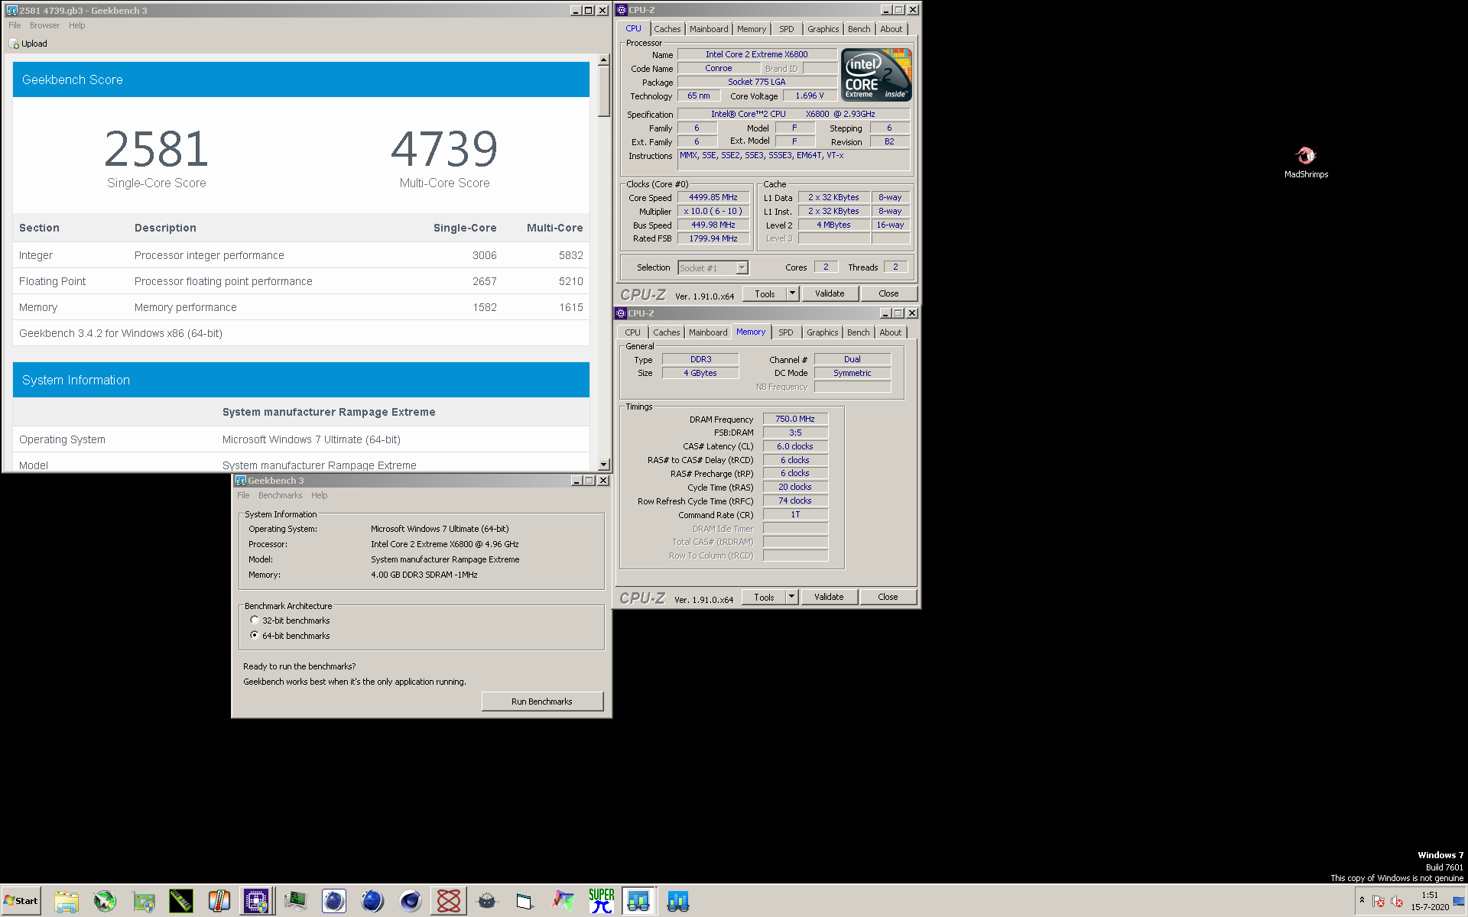The width and height of the screenshot is (1468, 917).
Task: Click the last Geekbench glasses taskbar icon
Action: click(678, 902)
